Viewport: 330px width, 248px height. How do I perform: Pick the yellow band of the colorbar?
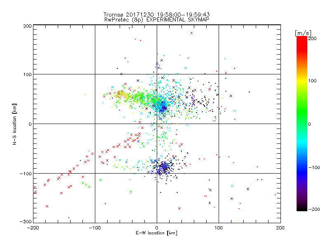[x=302, y=81]
